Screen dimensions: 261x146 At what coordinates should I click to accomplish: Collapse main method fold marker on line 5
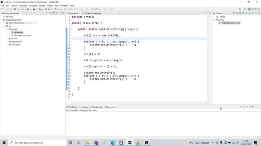pyautogui.click(x=71, y=29)
